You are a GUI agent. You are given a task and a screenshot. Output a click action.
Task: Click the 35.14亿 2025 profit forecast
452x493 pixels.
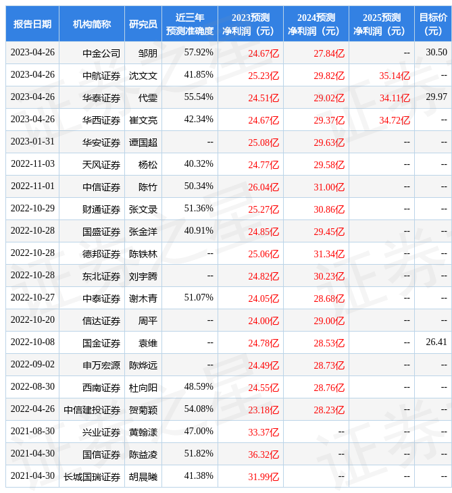click(x=395, y=76)
